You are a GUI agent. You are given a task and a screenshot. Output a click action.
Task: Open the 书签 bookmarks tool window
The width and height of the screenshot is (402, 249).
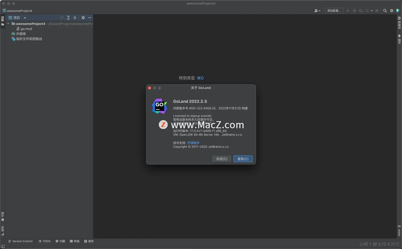(x=3, y=217)
